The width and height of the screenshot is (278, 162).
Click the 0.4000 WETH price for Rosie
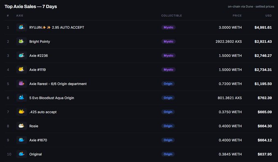coord(230,126)
